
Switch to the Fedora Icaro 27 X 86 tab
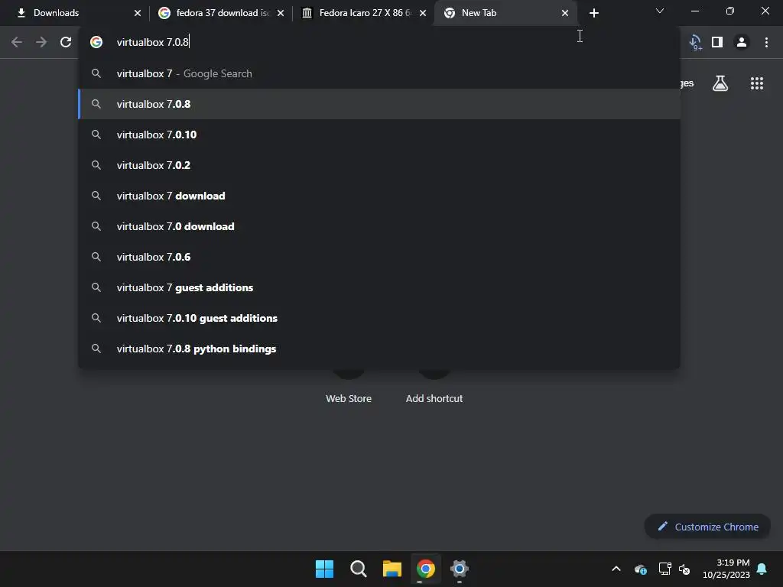tap(363, 13)
